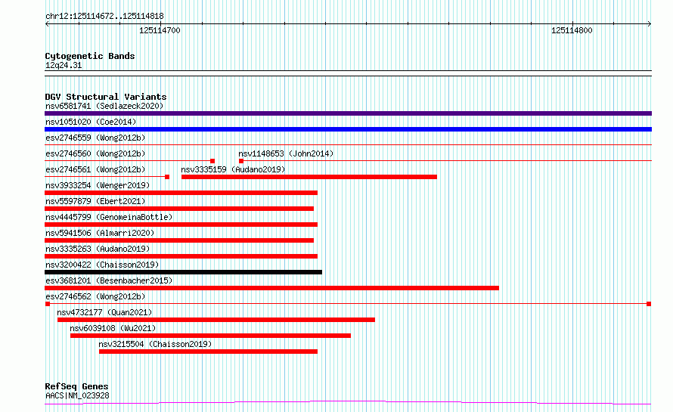Image resolution: width=673 pixels, height=412 pixels.
Task: Click nsv4732177 (Quan2021) label
Action: click(104, 312)
